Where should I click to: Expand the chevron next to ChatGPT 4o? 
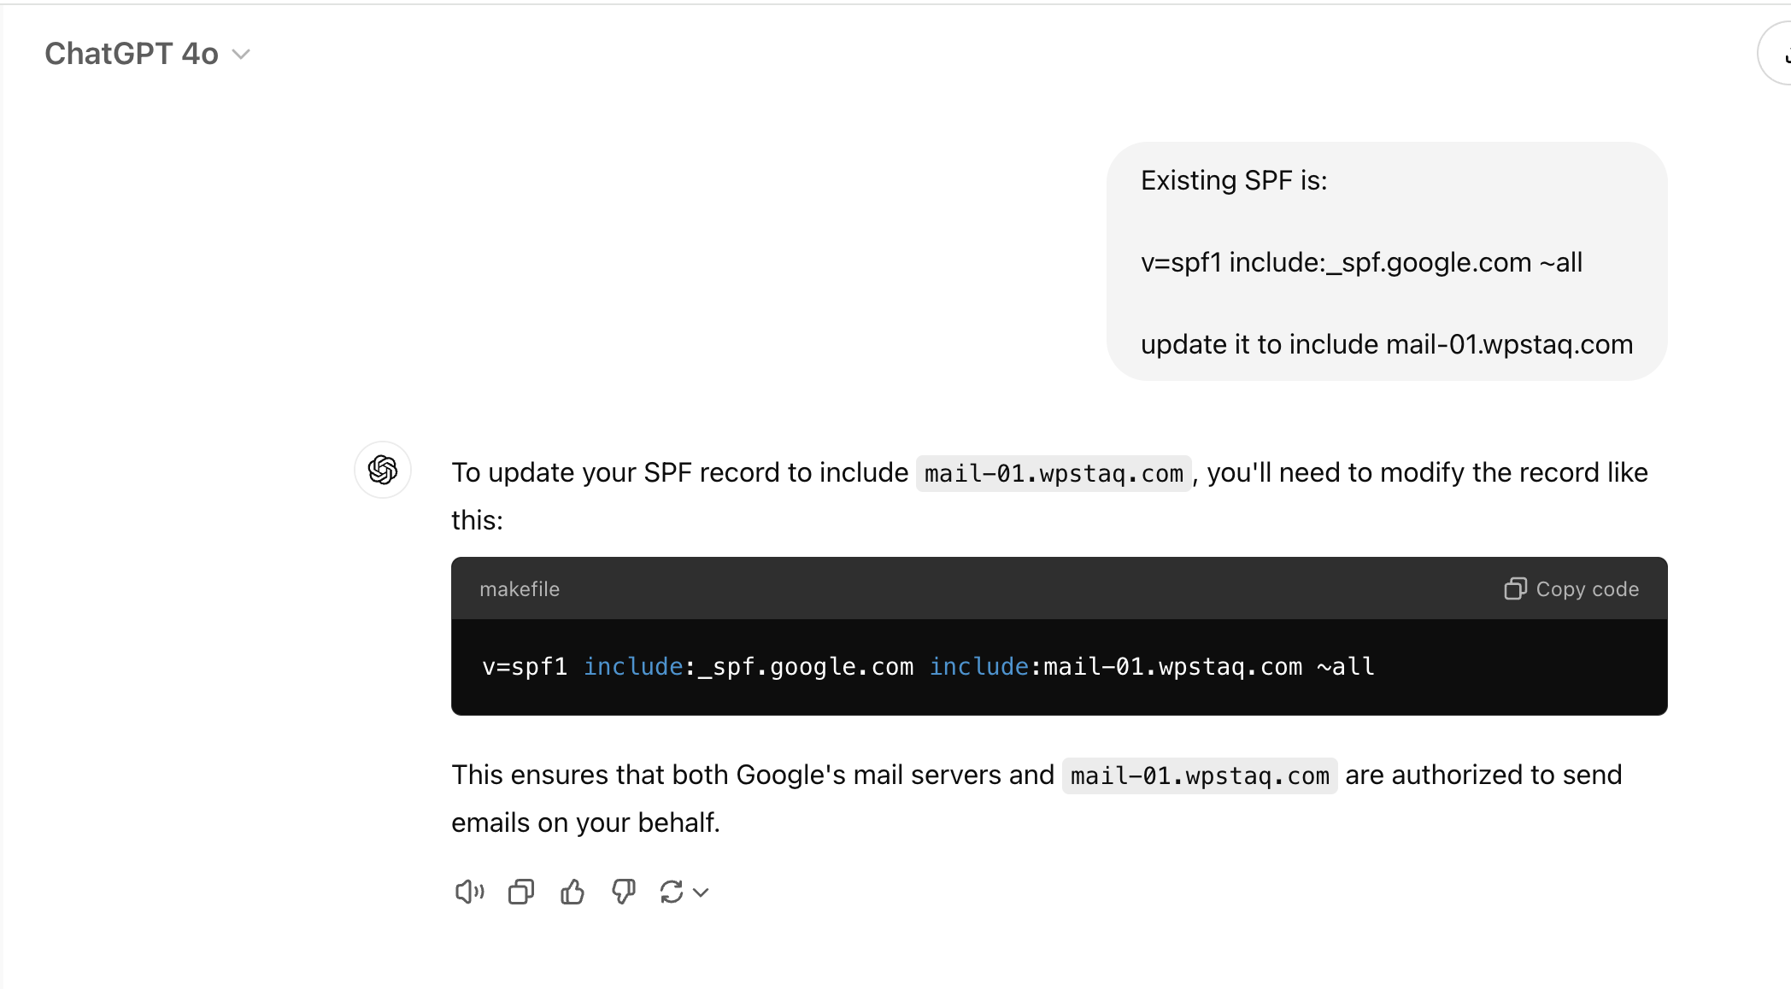[x=242, y=55]
